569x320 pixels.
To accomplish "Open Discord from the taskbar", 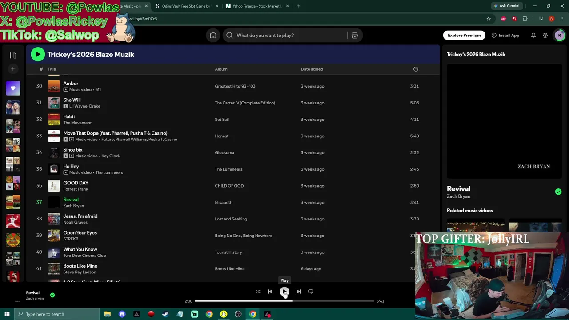I will pos(122,314).
